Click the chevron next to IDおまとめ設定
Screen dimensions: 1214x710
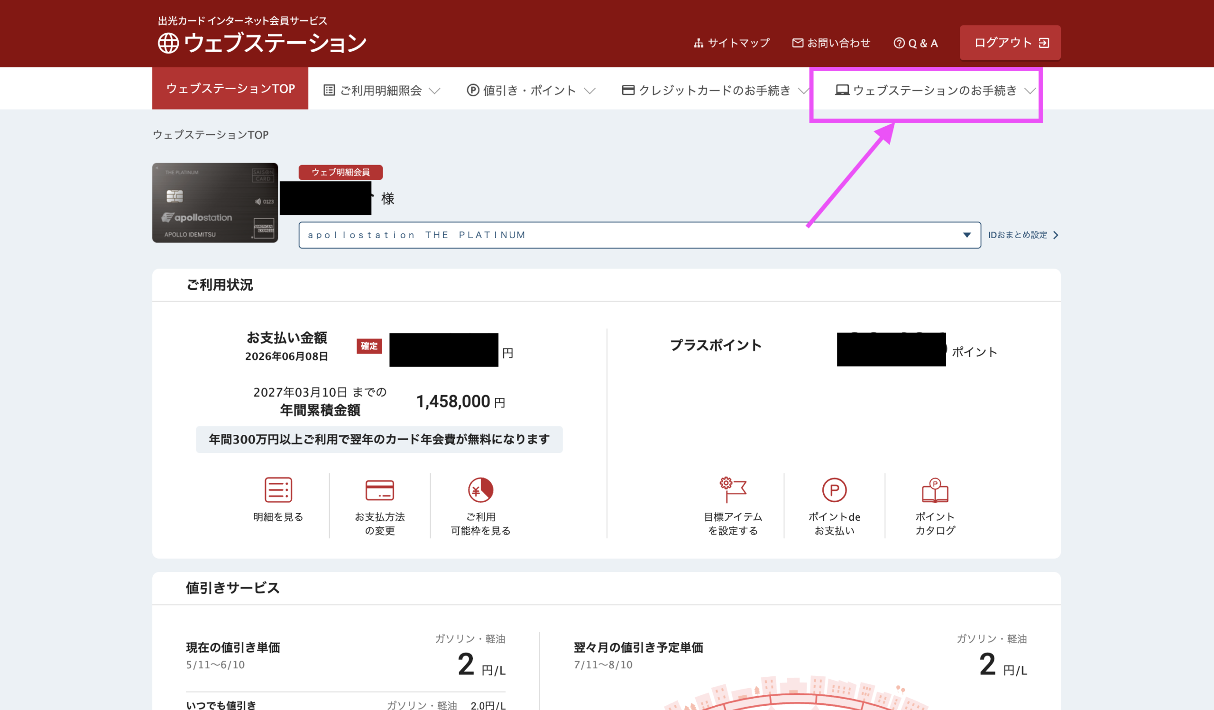point(1056,235)
